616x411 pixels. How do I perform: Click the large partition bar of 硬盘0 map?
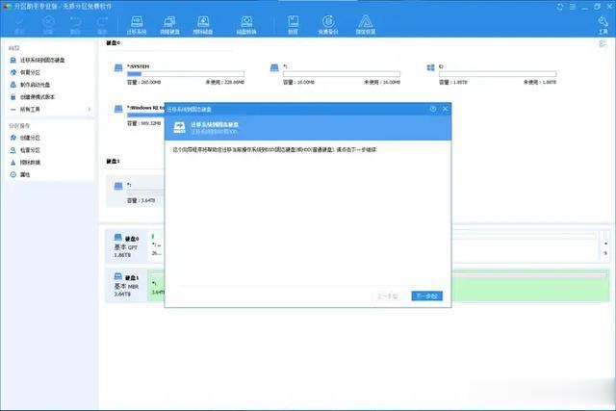[x=526, y=246]
